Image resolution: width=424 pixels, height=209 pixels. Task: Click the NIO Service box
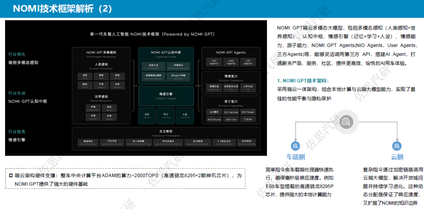[x=231, y=112]
